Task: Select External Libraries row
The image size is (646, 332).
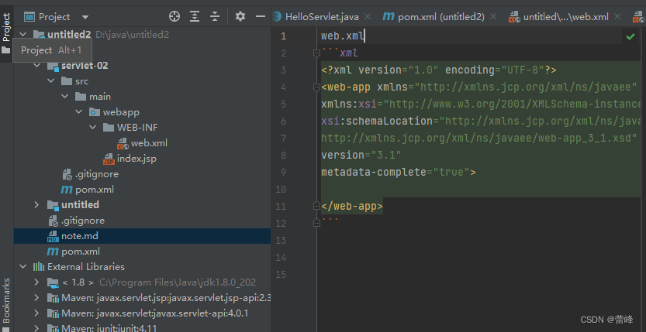Action: pos(142,267)
